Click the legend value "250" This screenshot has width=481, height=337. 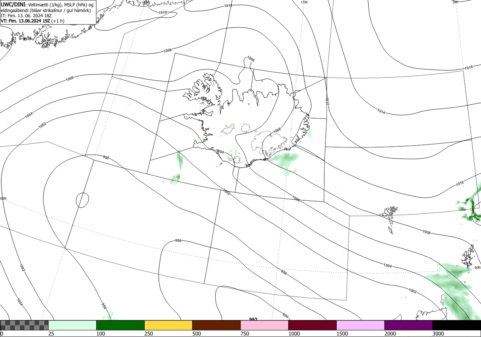[x=148, y=334]
